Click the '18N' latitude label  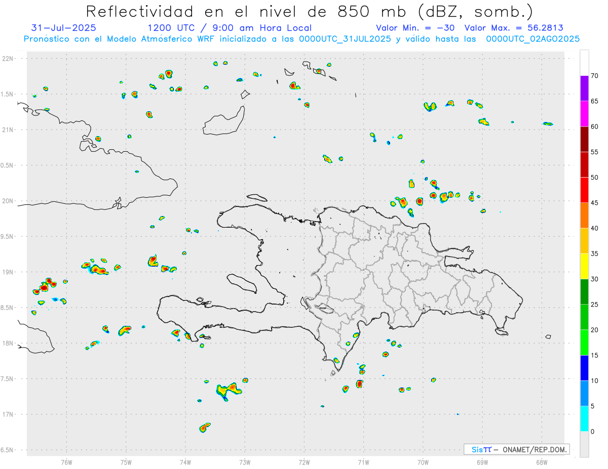pyautogui.click(x=8, y=343)
